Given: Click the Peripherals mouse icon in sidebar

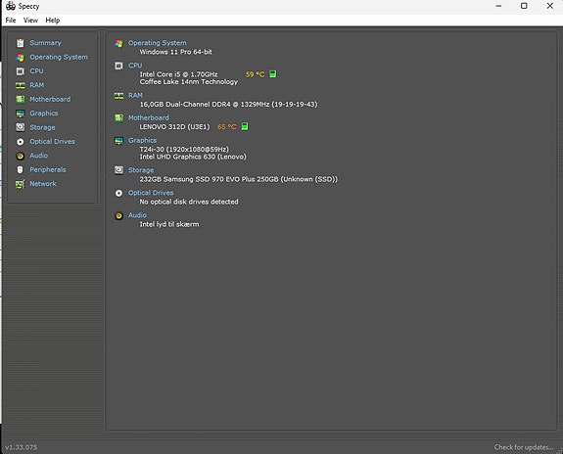Looking at the screenshot, I should [x=21, y=169].
